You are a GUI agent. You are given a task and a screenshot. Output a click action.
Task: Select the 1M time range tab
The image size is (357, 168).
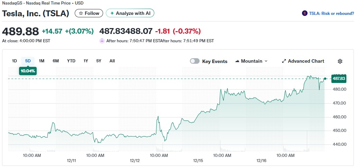42,61
